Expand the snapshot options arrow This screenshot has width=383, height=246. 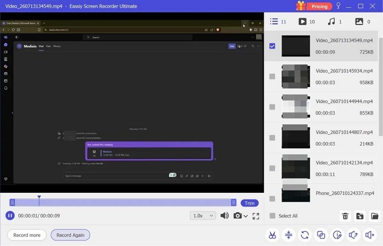pos(246,216)
